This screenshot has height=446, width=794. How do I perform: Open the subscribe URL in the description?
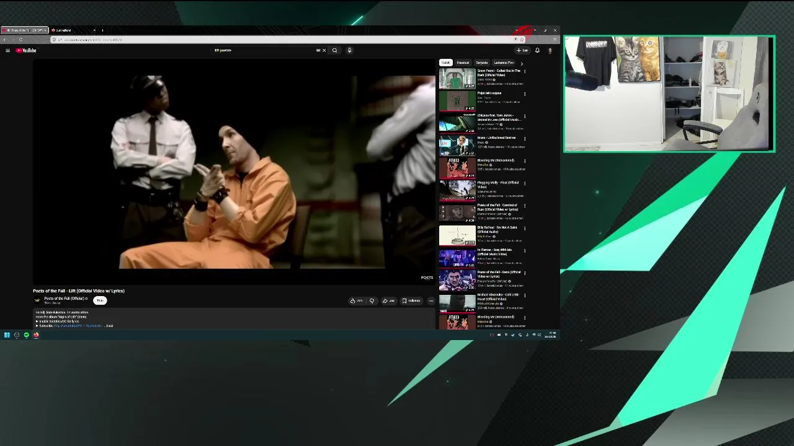click(78, 326)
